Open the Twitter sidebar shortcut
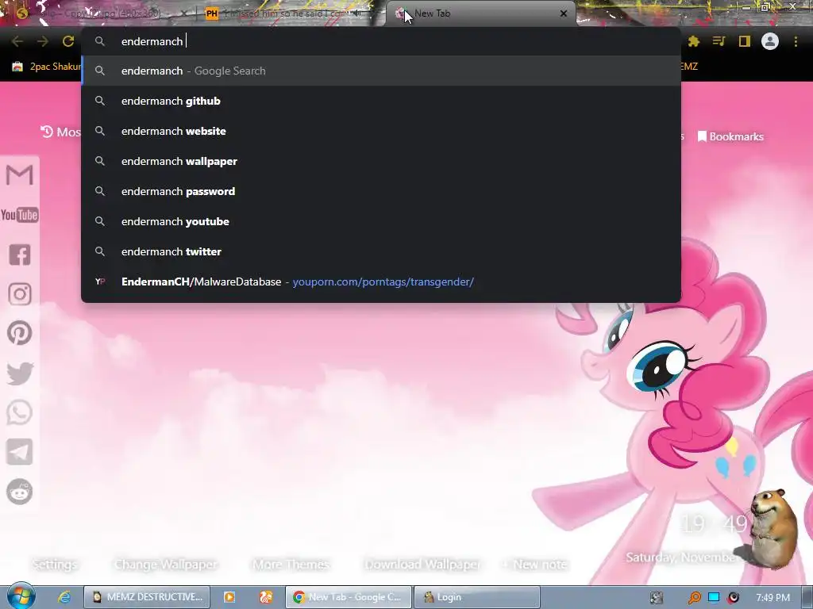Viewport: 813px width, 609px height. point(20,373)
